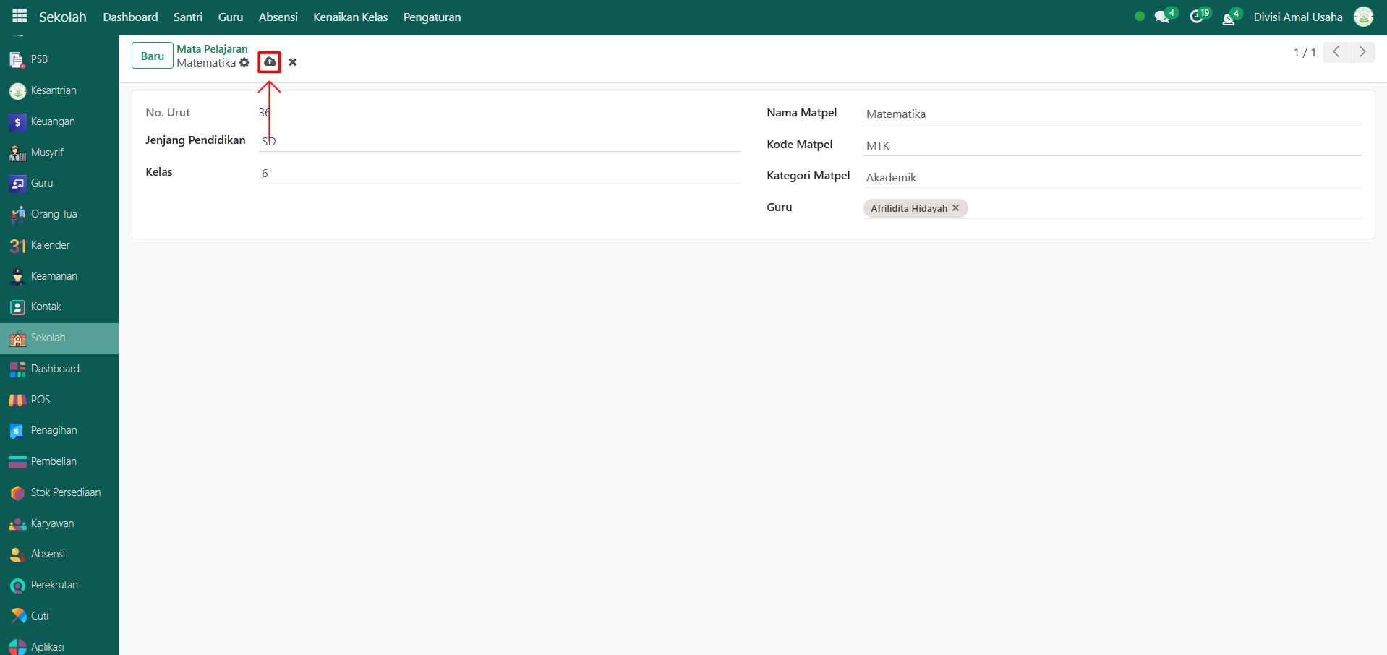The height and width of the screenshot is (655, 1387).
Task: Open Keuangan module in sidebar
Action: (x=53, y=121)
